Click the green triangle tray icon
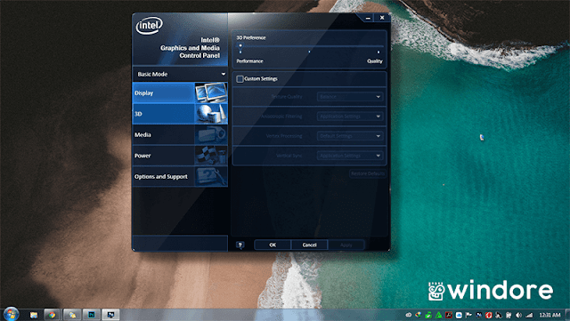 tap(439, 315)
